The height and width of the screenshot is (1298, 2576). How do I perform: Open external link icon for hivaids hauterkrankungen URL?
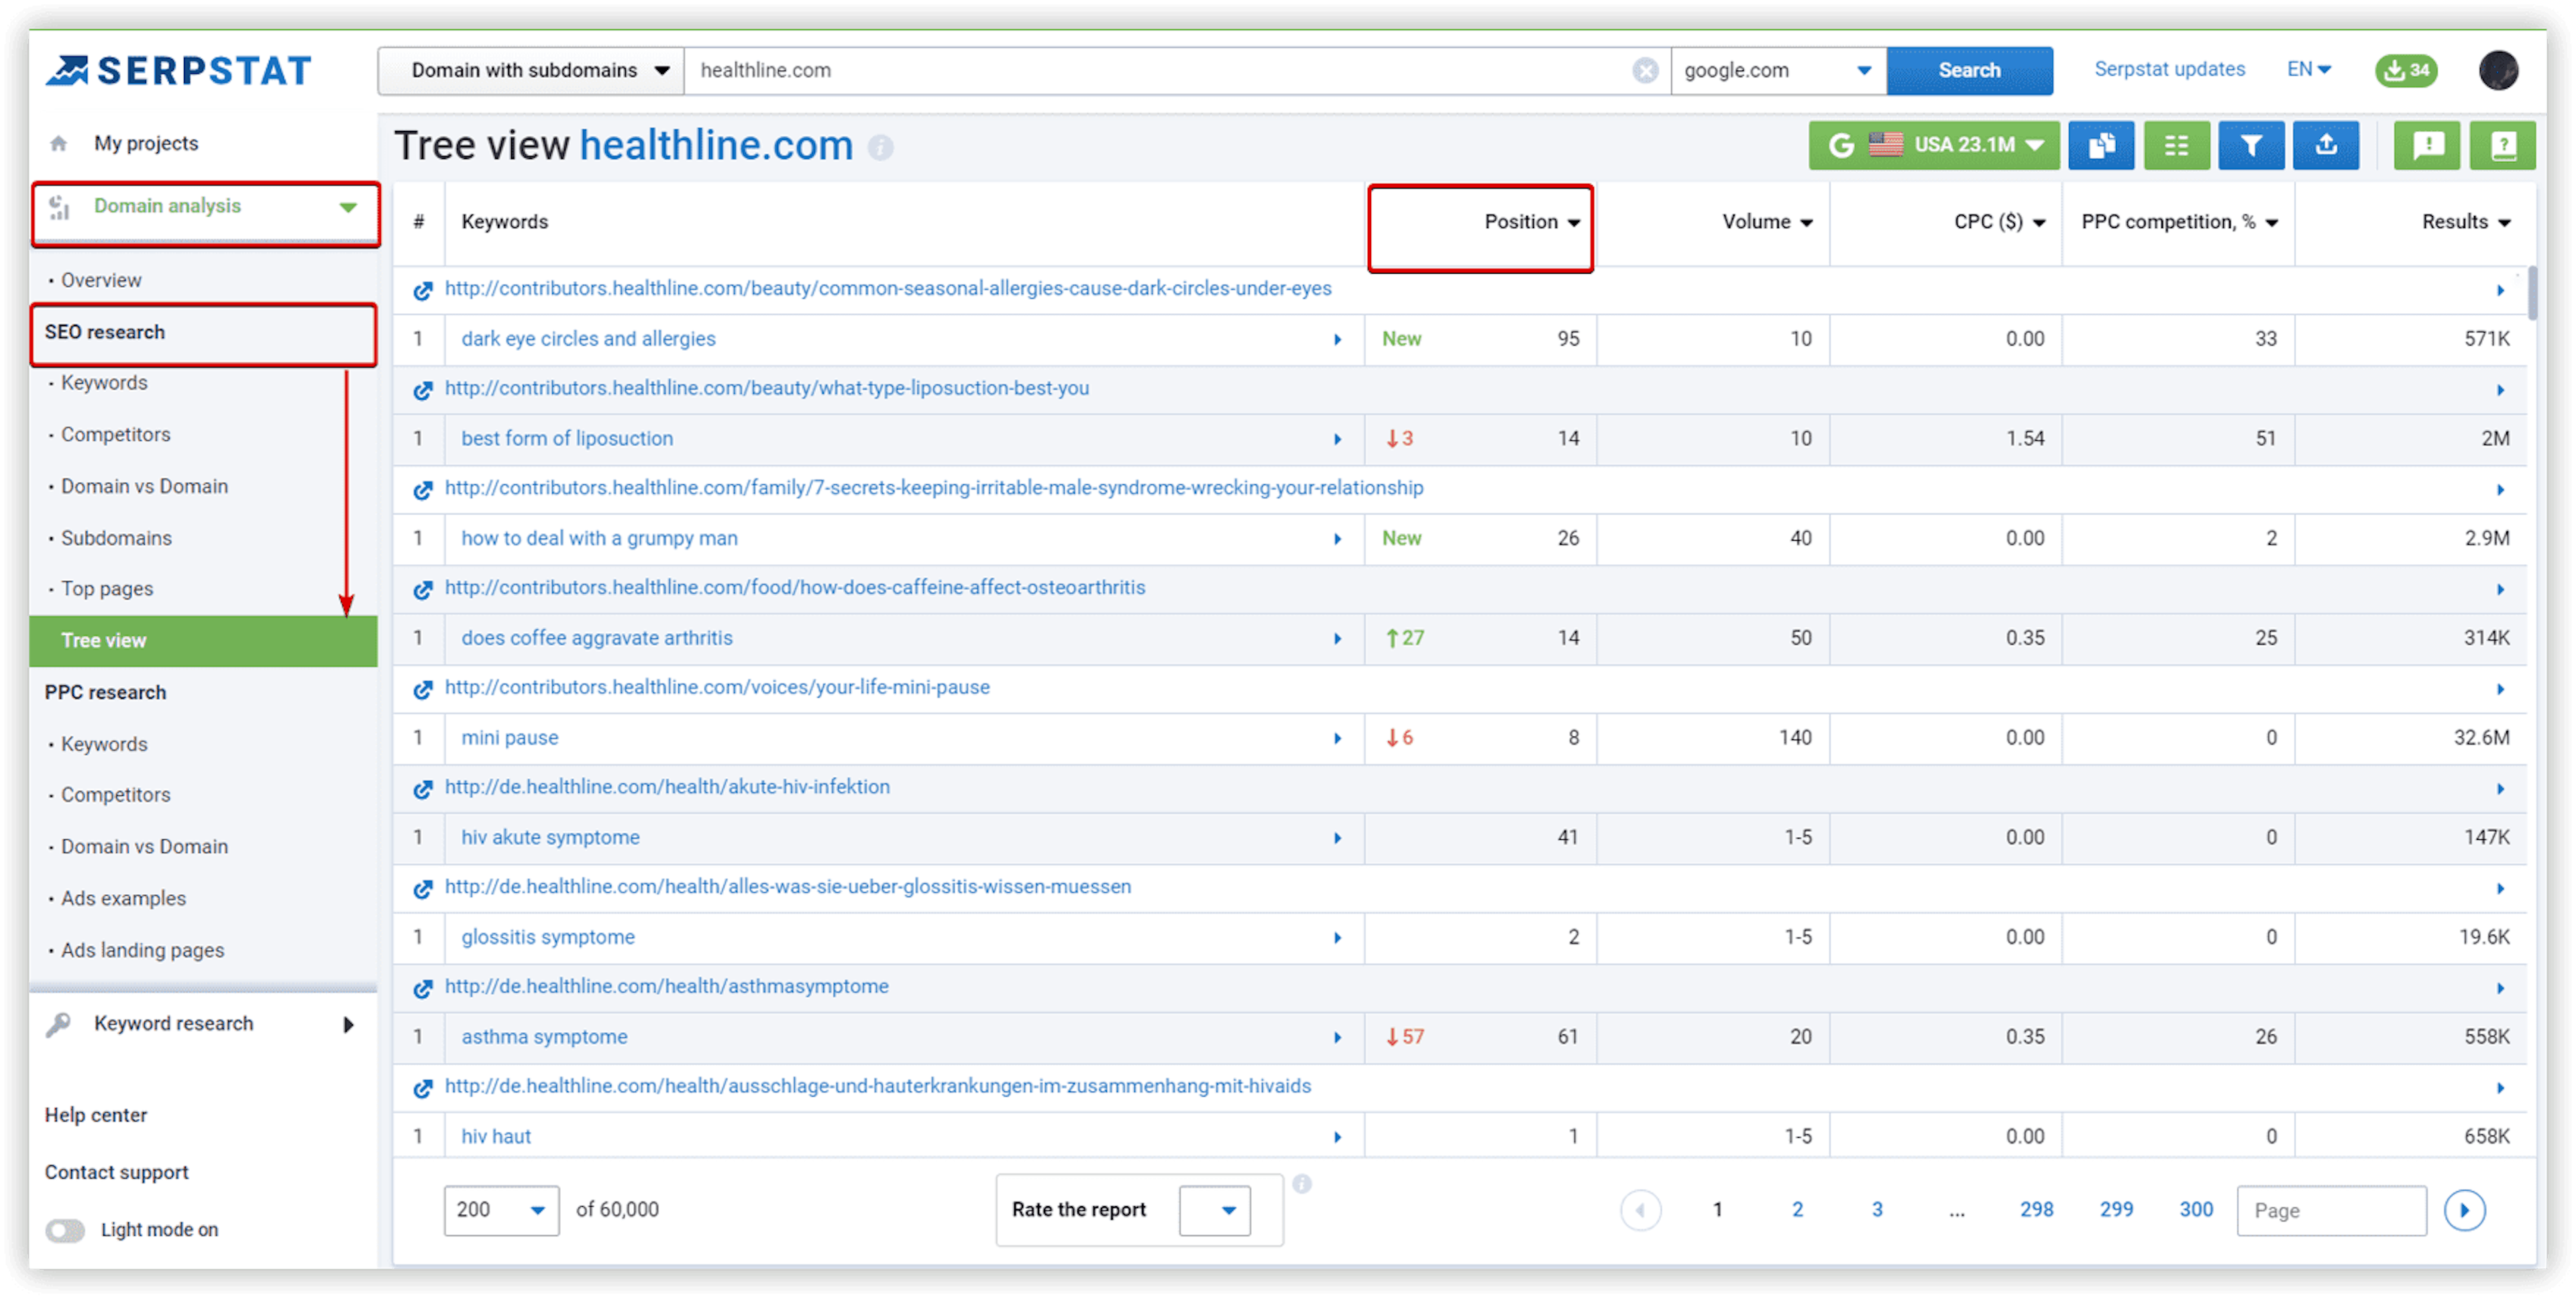pyautogui.click(x=423, y=1088)
